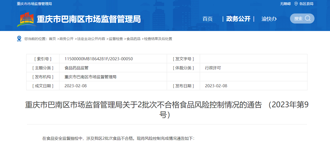Click the 搜索 search button
This screenshot has width=330, height=143.
pyautogui.click(x=302, y=18)
